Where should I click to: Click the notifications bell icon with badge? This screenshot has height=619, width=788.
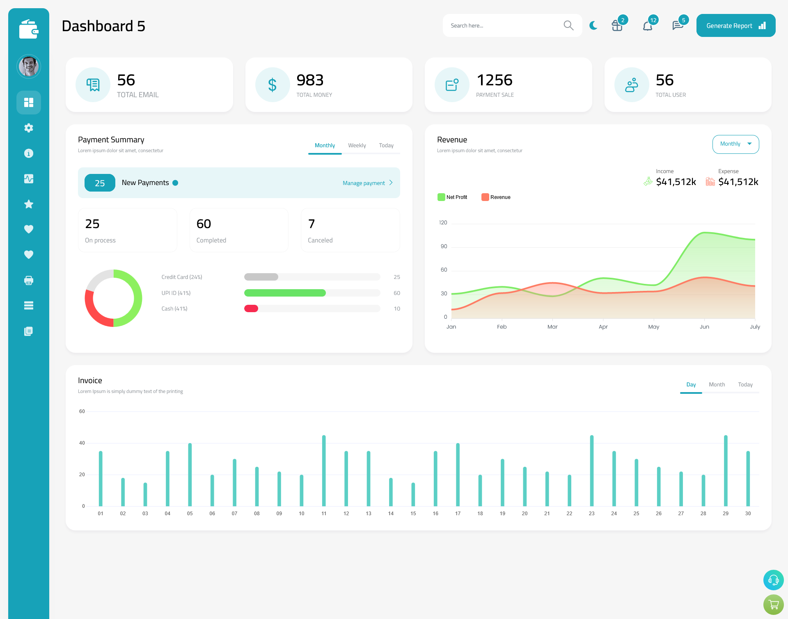647,25
